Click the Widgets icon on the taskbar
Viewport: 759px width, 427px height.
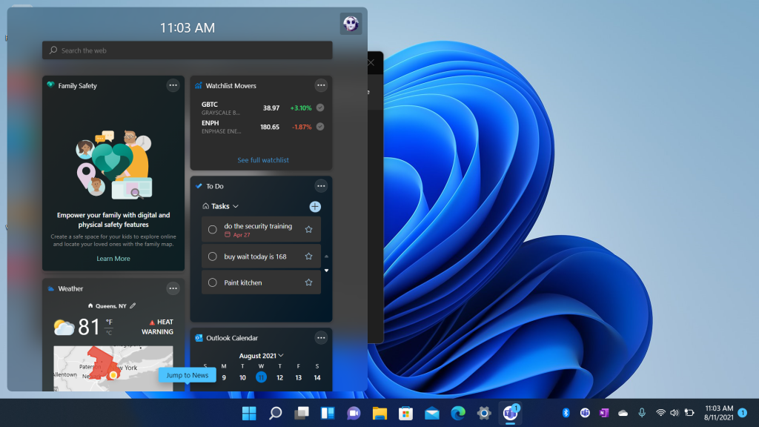[328, 413]
